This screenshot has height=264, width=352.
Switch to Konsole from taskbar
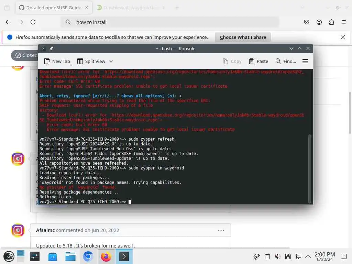tap(124, 256)
